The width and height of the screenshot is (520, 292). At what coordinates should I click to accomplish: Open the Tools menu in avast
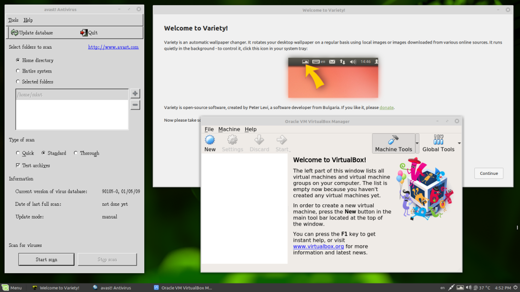click(13, 20)
